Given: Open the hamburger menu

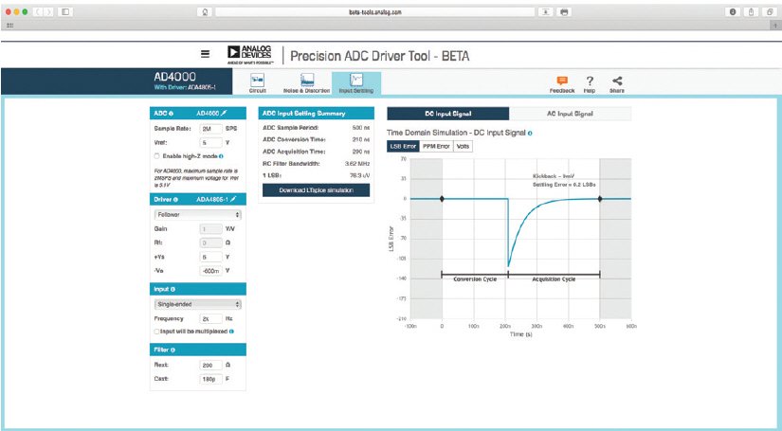Looking at the screenshot, I should (x=205, y=54).
